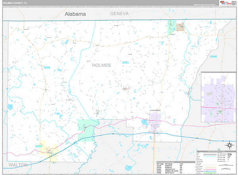
Task: Select the PONCE DE LEON table row
Action: 170,171
